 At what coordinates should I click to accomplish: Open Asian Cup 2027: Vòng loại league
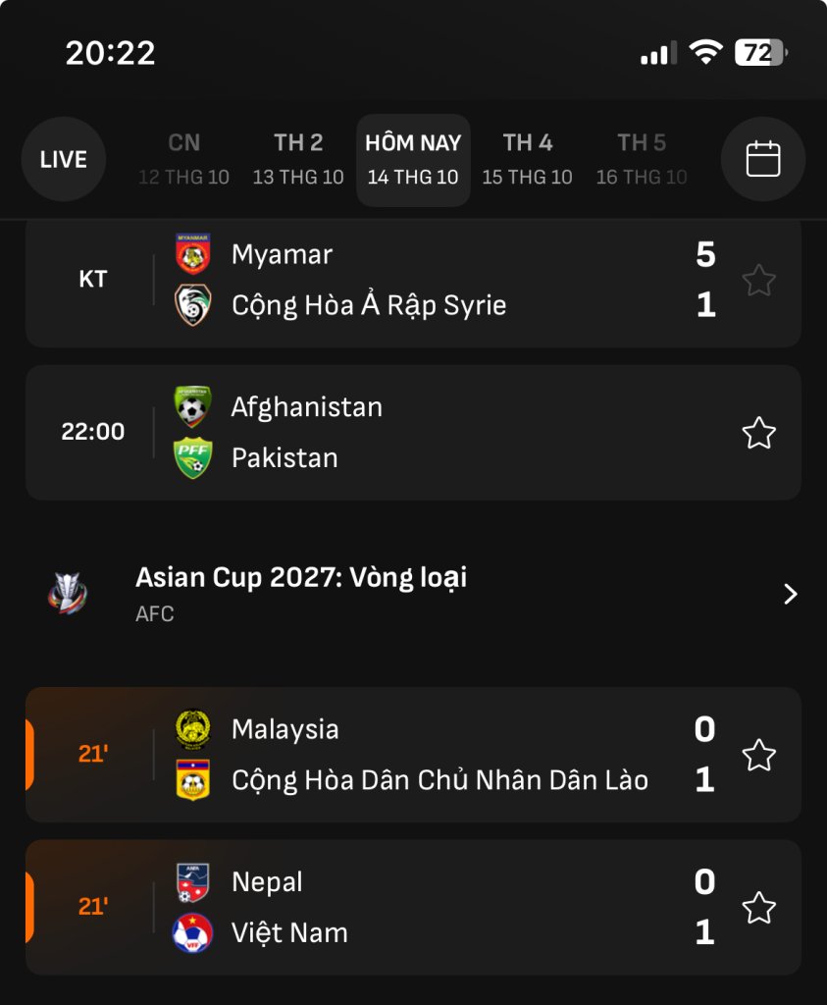[301, 578]
